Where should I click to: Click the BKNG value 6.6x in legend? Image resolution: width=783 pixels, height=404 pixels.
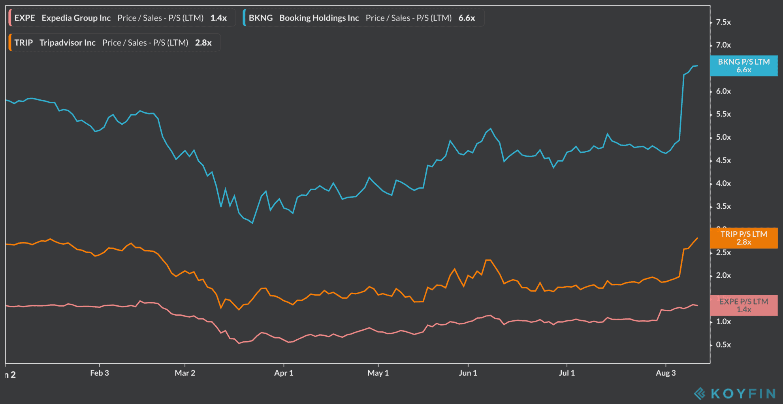(x=467, y=18)
